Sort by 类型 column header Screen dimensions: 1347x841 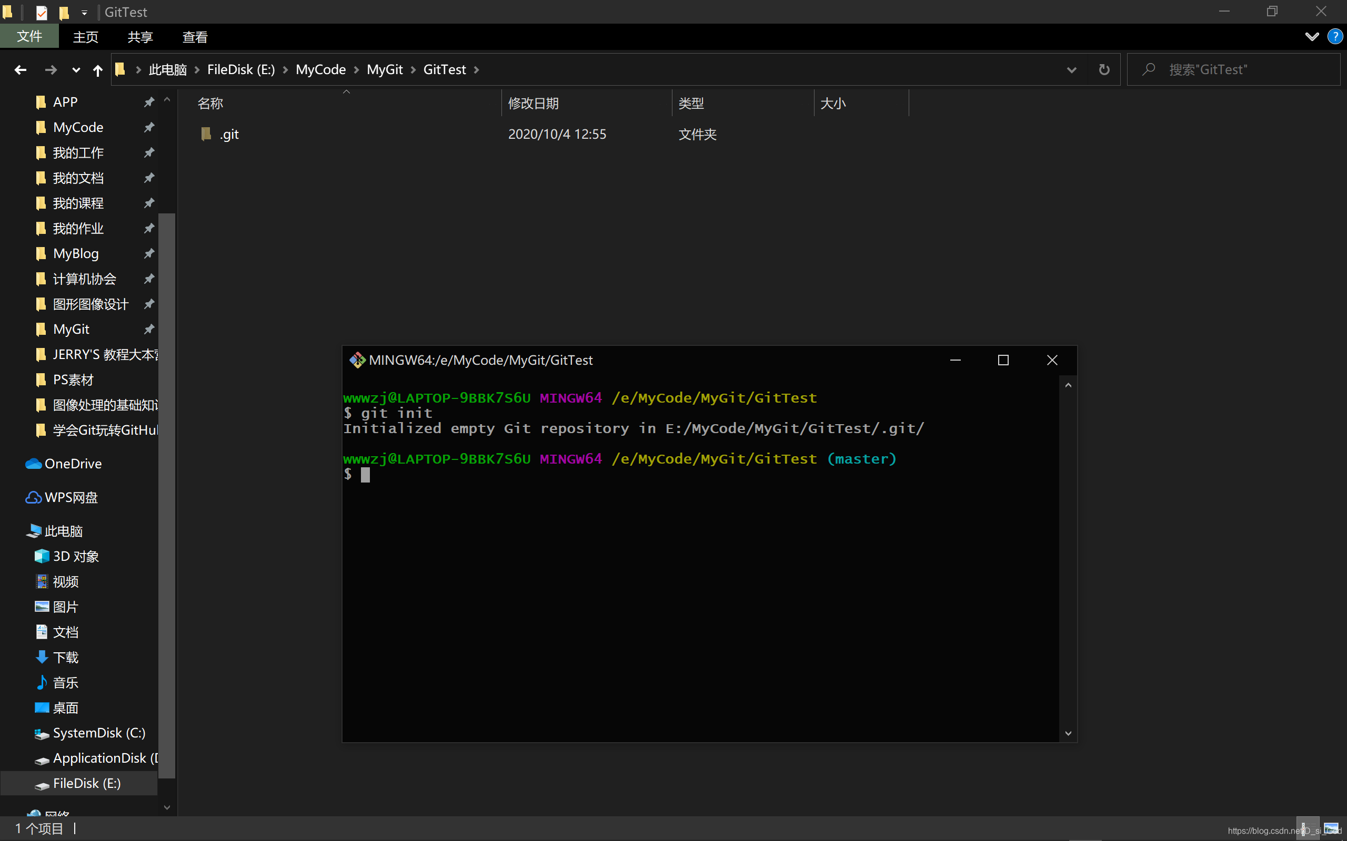point(742,103)
